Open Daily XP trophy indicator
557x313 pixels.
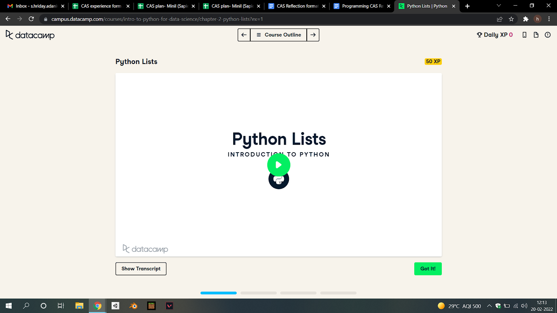[x=495, y=35]
